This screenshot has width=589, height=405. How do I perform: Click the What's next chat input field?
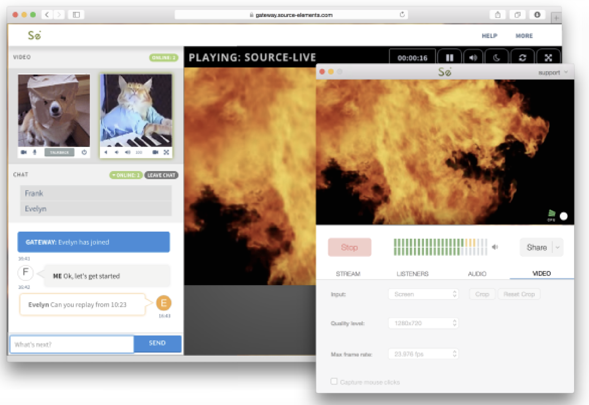[x=71, y=344]
